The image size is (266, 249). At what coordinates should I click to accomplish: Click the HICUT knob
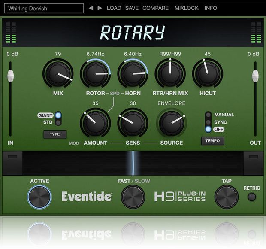(x=208, y=73)
